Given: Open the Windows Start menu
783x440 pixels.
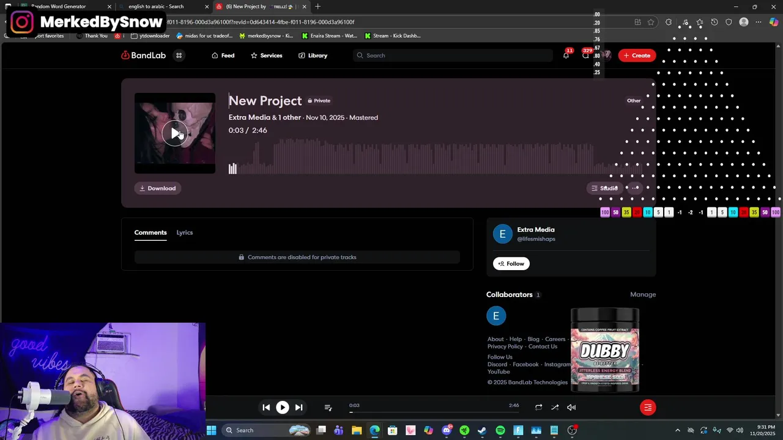Looking at the screenshot, I should (x=211, y=430).
